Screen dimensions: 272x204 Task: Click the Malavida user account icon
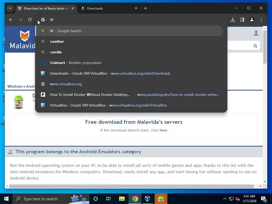[256, 33]
